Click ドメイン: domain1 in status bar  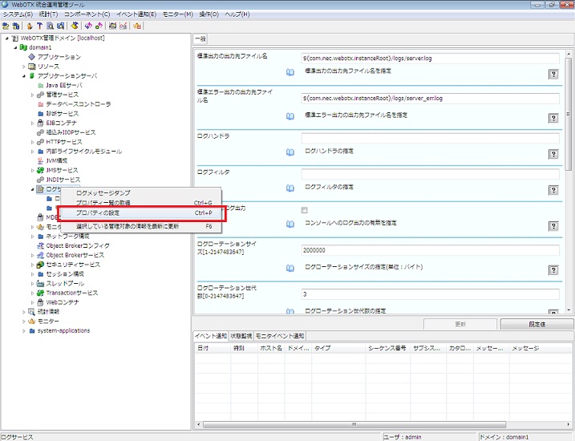504,437
